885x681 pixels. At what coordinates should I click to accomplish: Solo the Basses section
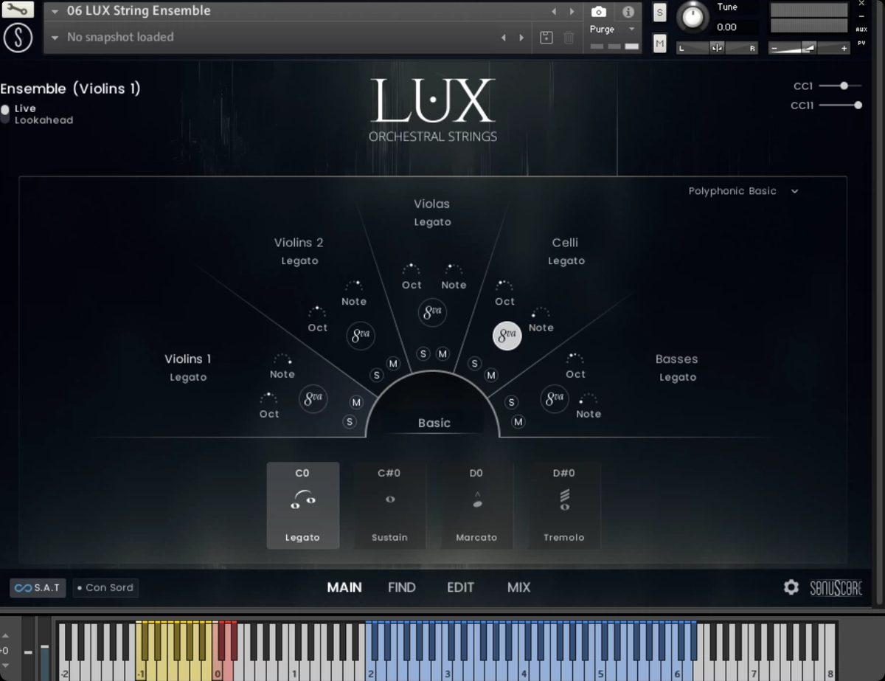coord(511,402)
